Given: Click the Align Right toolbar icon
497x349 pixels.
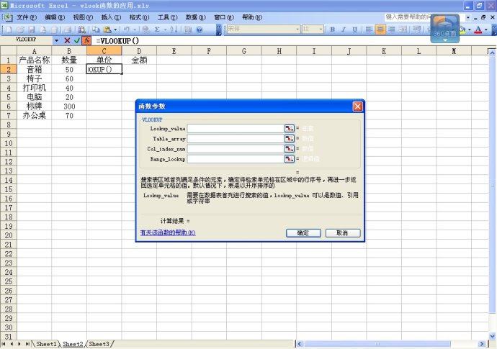Looking at the screenshot, I should pyautogui.click(x=392, y=30).
